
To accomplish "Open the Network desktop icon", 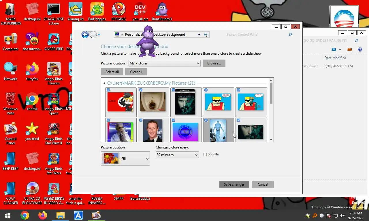I will point(11,72).
